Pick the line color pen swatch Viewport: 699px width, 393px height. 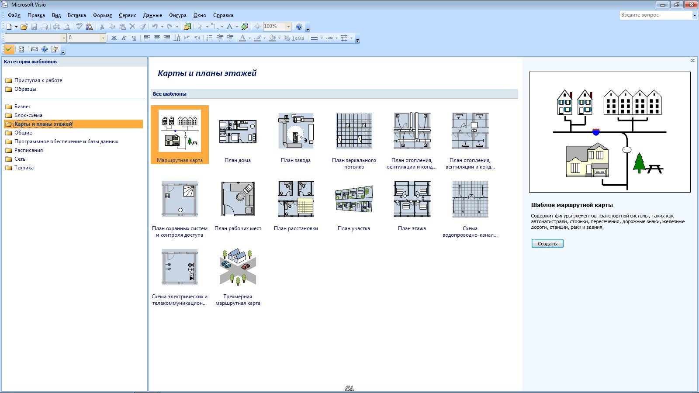click(257, 38)
